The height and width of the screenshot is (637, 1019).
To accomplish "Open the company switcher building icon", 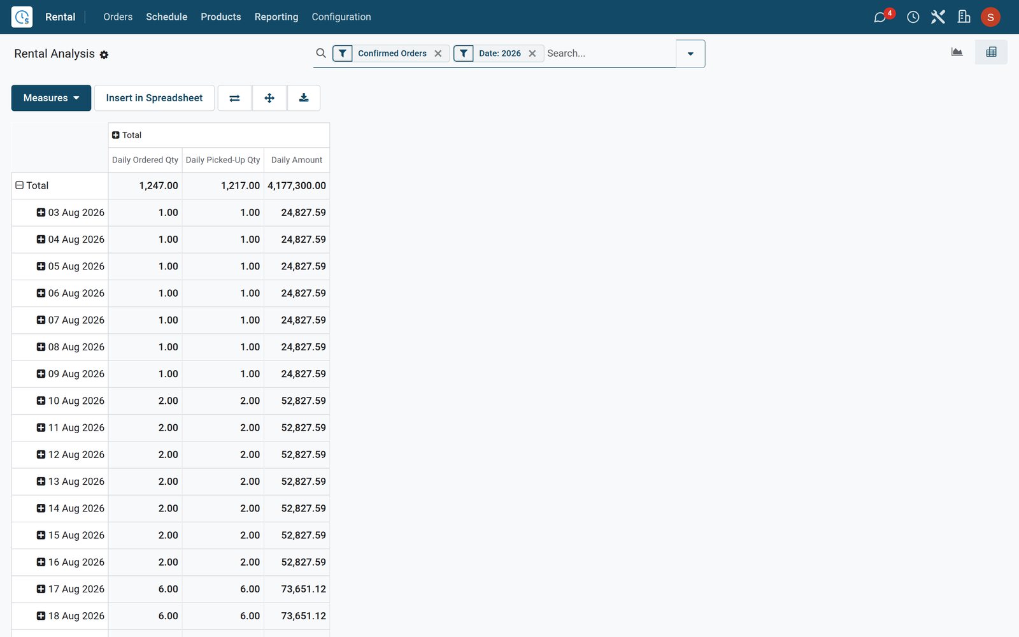I will point(964,17).
